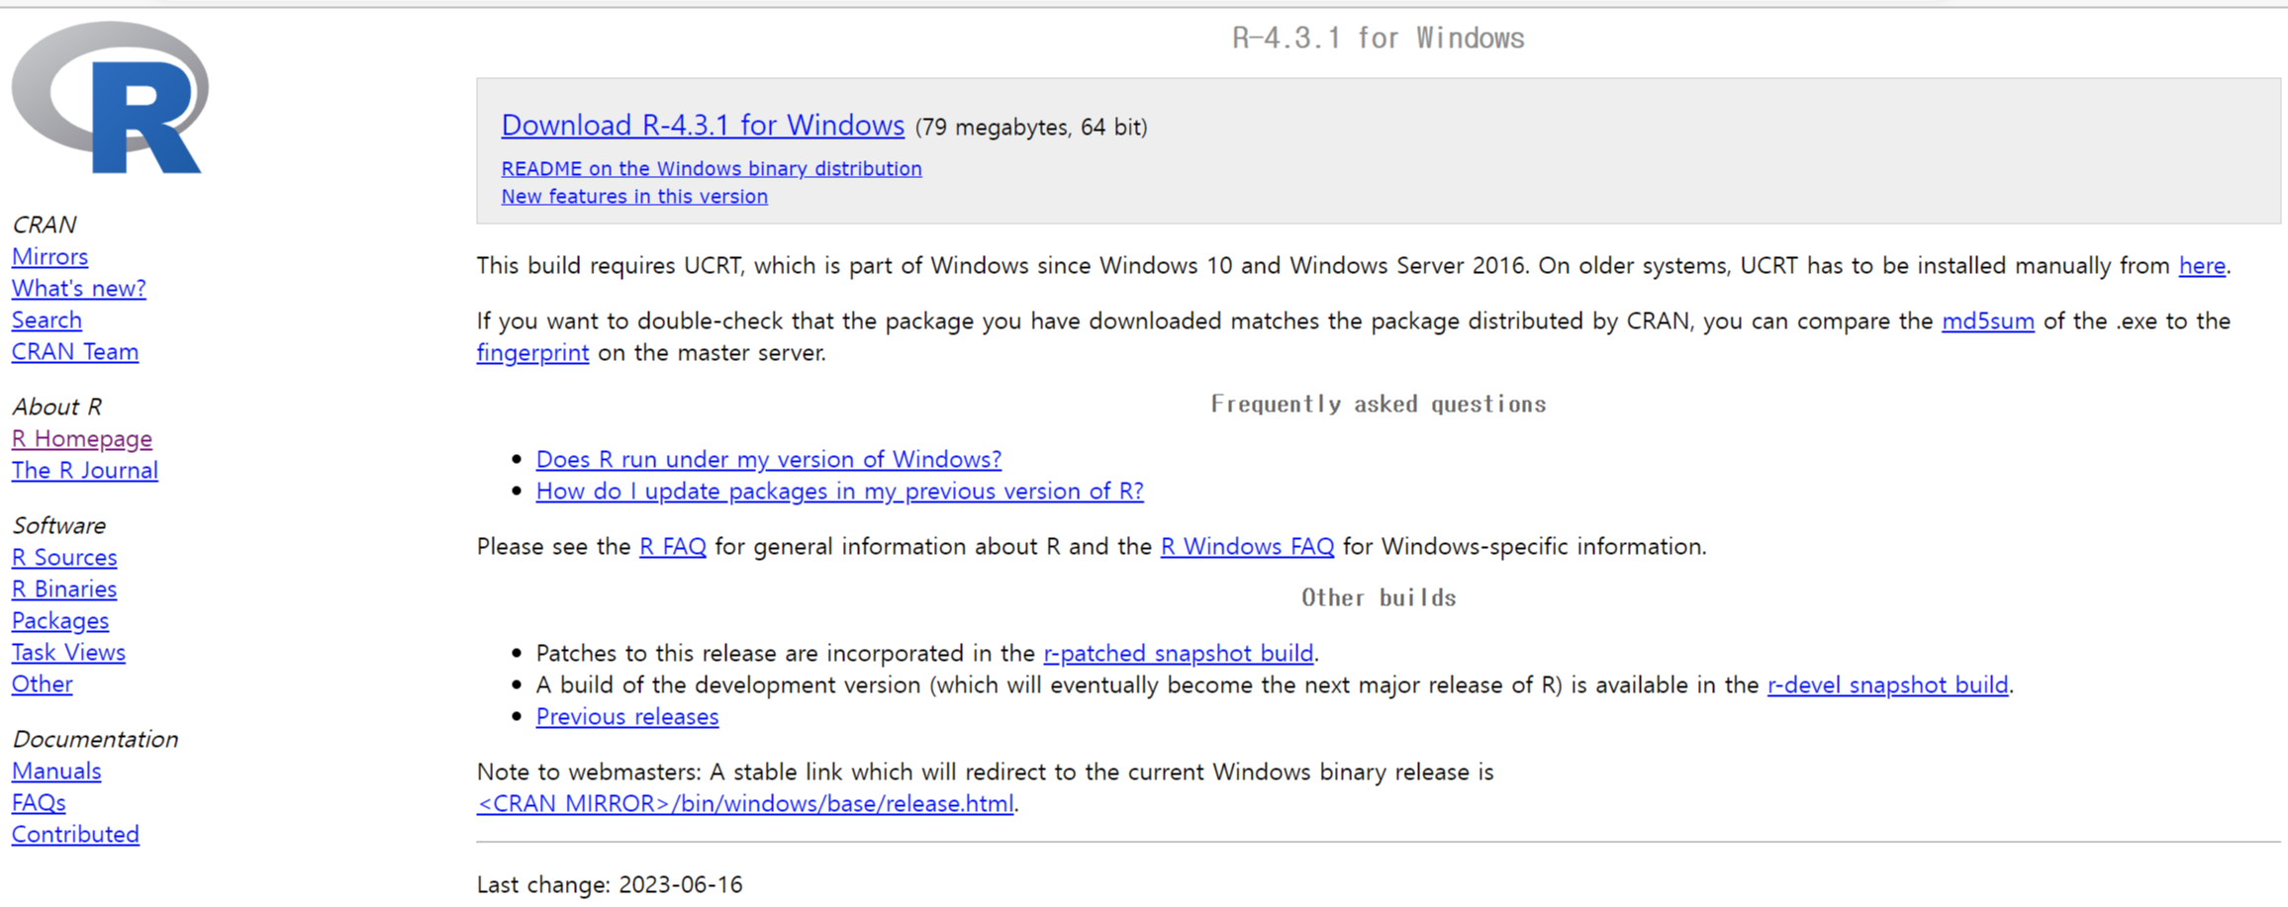Go to the CRAN Search page

coord(47,320)
